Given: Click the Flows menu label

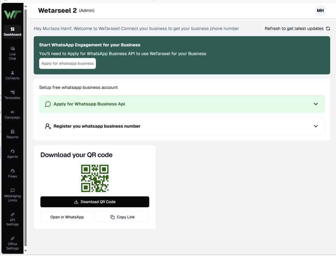Looking at the screenshot, I should (12, 176).
